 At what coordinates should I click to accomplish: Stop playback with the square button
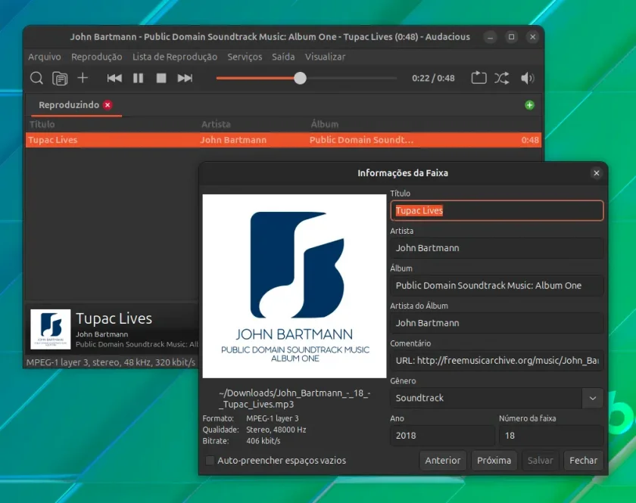click(x=161, y=78)
